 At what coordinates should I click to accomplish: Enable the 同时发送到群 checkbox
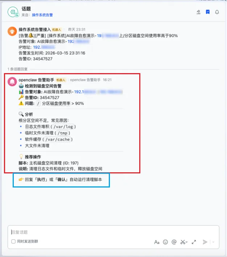click(x=13, y=241)
